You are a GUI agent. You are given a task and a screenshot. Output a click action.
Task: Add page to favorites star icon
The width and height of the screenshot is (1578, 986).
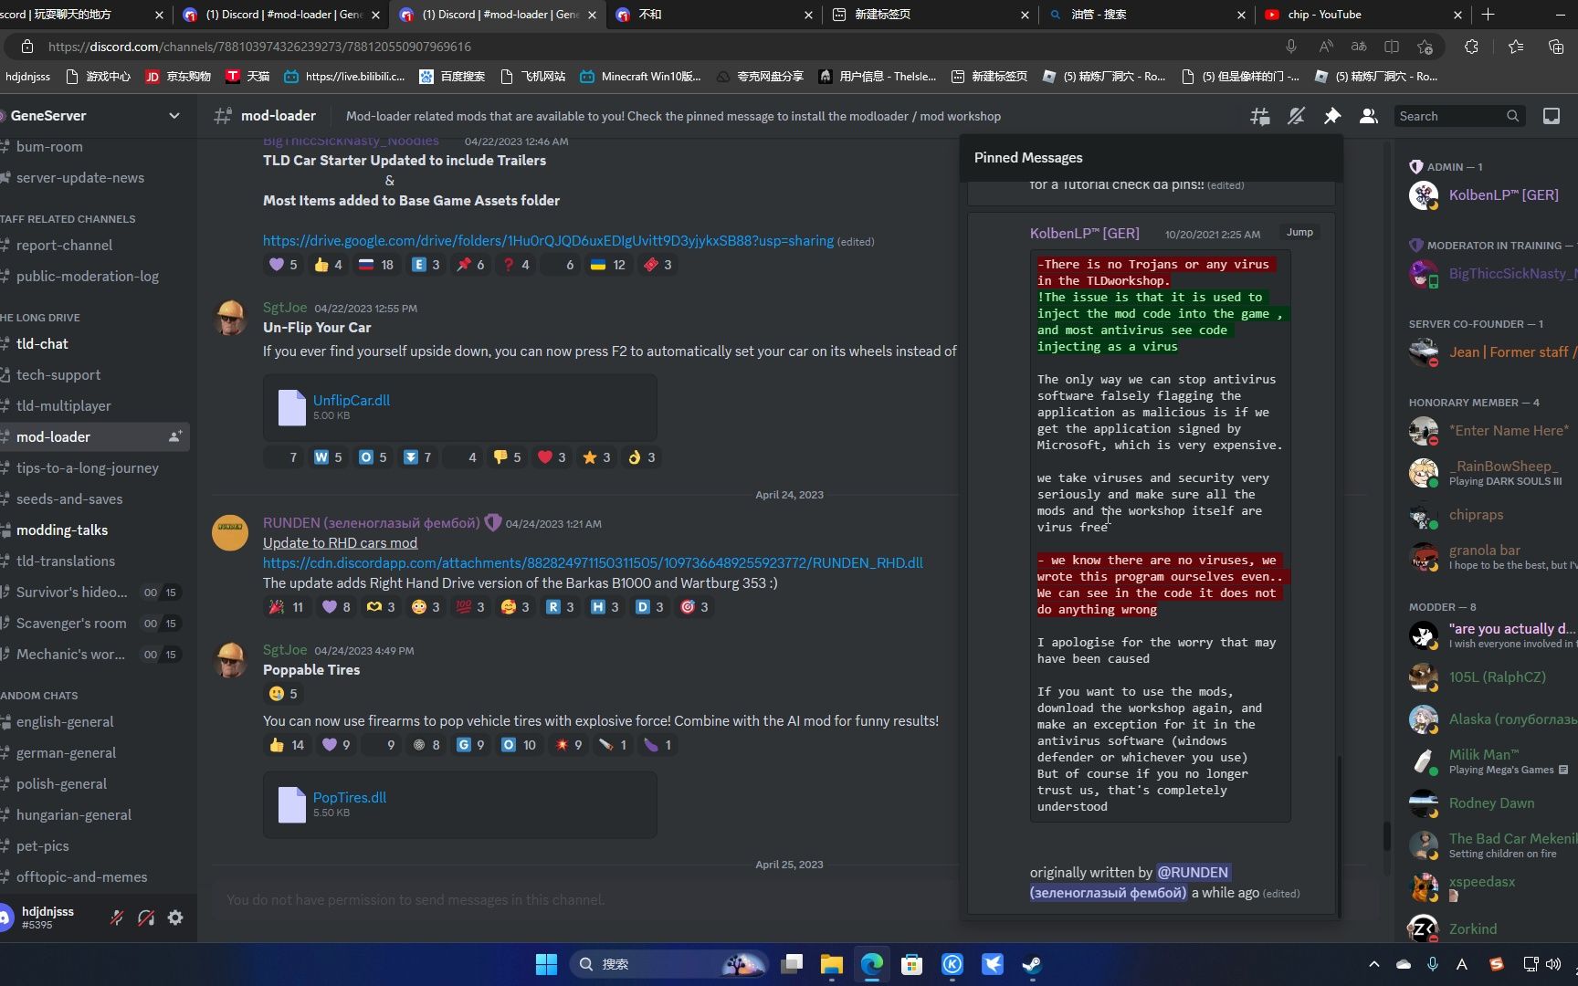[x=1425, y=47]
